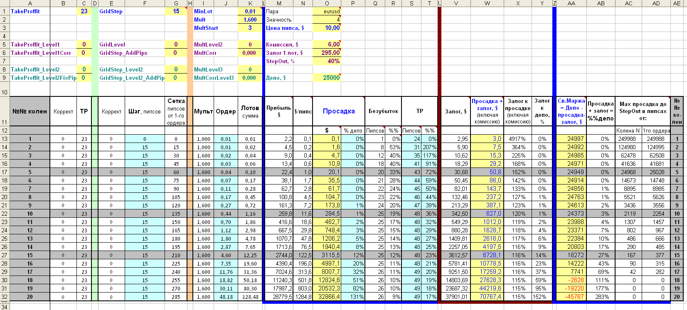Click column F header
This screenshot has height=310, width=687.
click(145, 3)
